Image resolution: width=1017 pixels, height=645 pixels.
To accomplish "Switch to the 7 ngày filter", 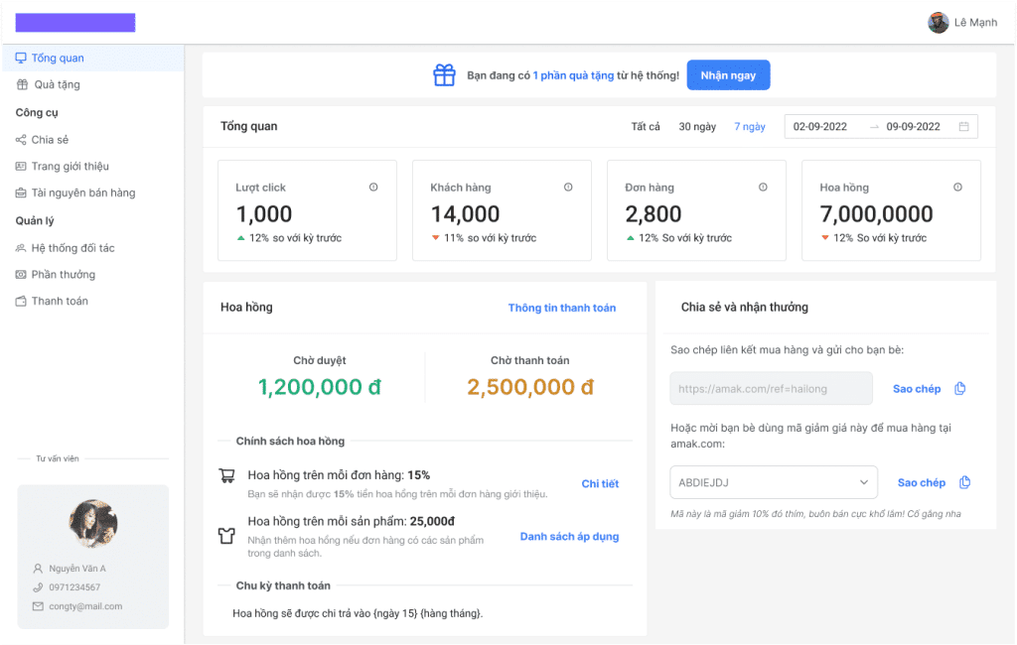I will tap(750, 127).
